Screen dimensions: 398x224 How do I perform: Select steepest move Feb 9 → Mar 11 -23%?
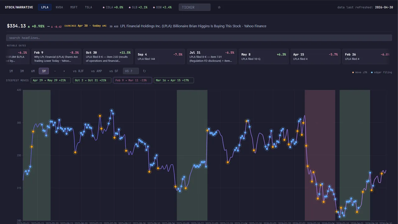point(133,80)
